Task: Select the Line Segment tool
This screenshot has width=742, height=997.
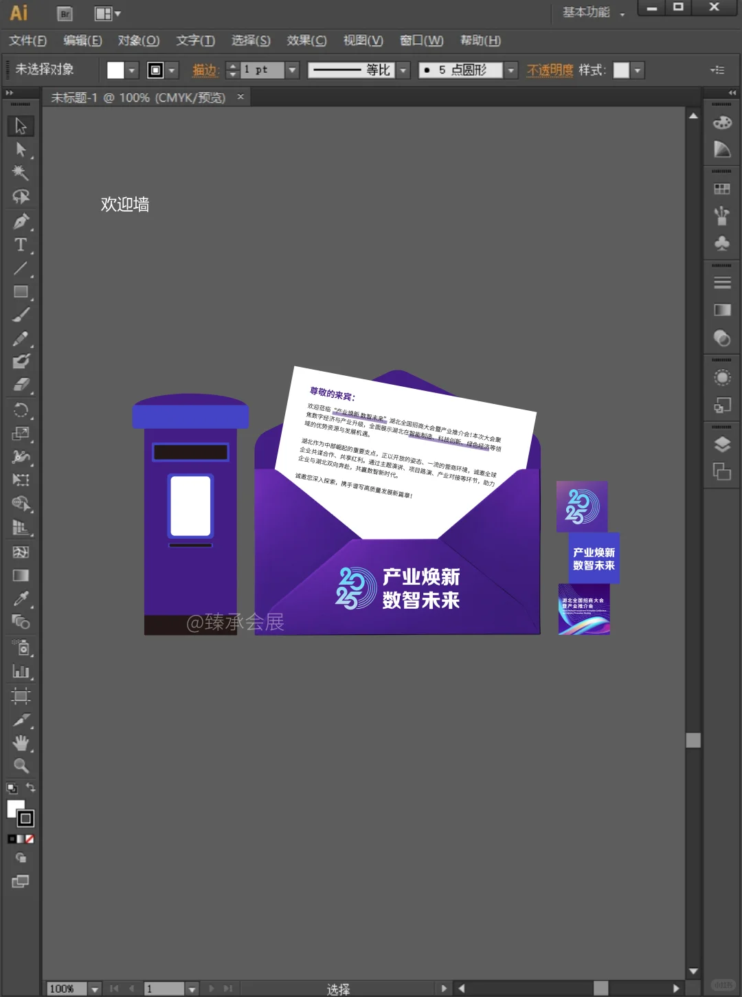Action: tap(21, 268)
